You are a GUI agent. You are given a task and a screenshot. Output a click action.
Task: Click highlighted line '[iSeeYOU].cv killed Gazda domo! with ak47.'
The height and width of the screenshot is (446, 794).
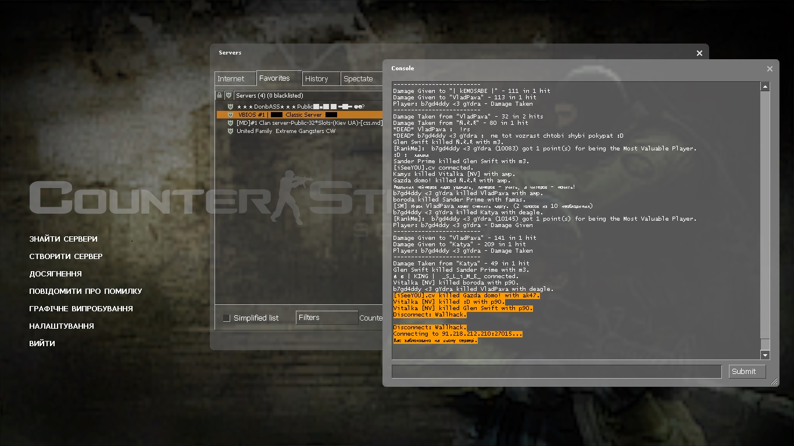(466, 296)
